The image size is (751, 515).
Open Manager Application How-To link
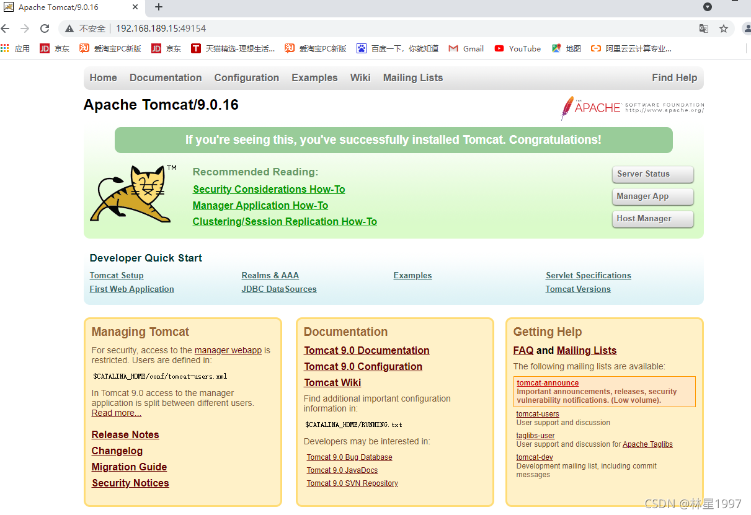260,205
